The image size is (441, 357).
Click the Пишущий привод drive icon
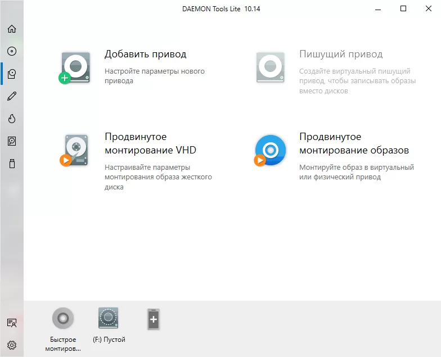pyautogui.click(x=270, y=67)
